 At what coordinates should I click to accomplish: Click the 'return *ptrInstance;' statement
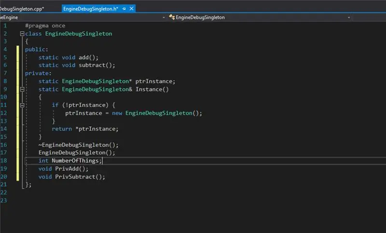click(x=85, y=129)
